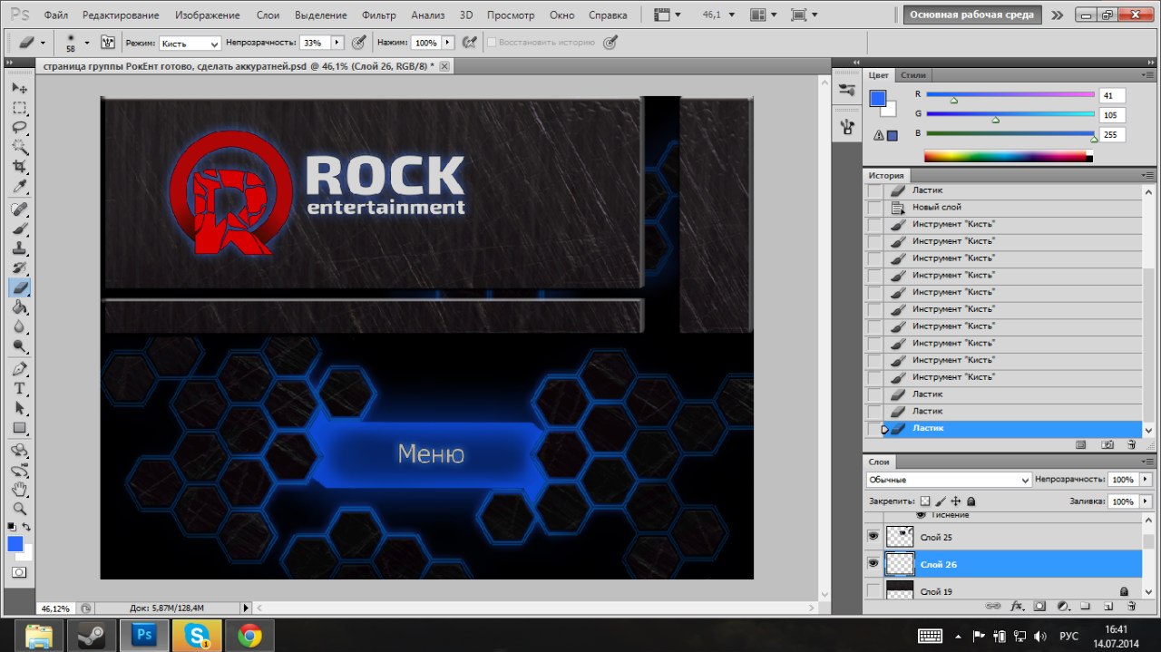The width and height of the screenshot is (1161, 652).
Task: Click the Основная рабочая среда workspace button
Action: point(972,15)
